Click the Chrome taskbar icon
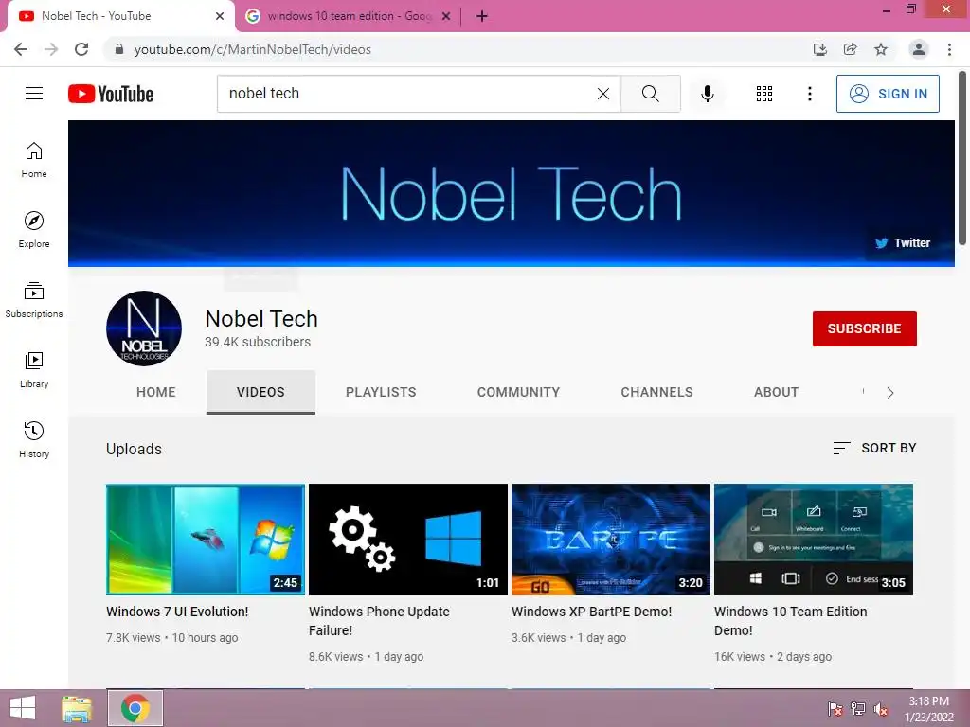 tap(135, 708)
